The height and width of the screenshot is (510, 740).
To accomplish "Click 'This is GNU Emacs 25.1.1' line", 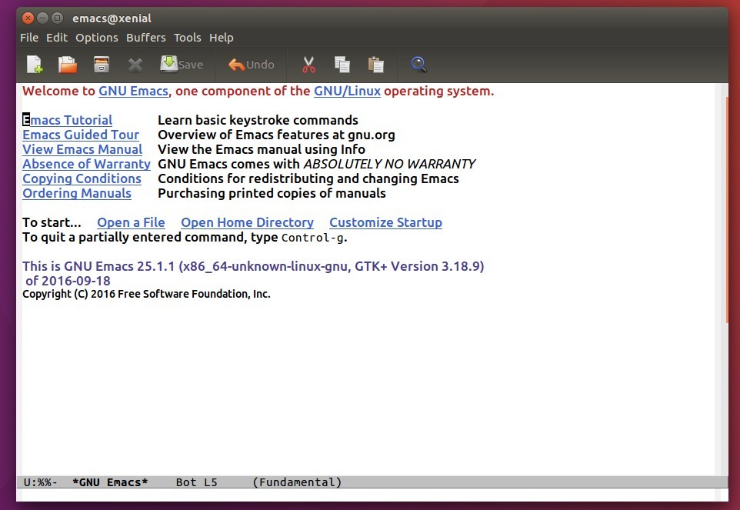I will point(253,267).
